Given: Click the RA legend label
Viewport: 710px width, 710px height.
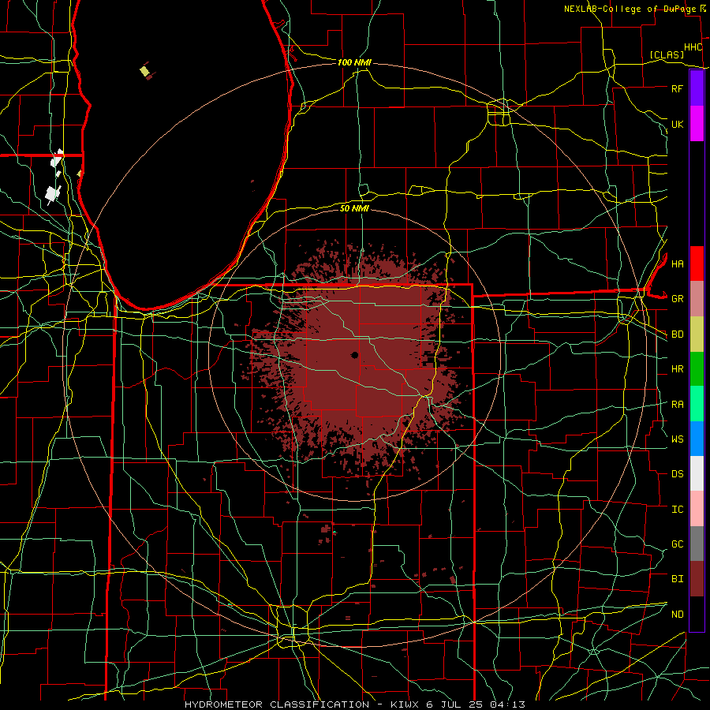Looking at the screenshot, I should click(677, 405).
